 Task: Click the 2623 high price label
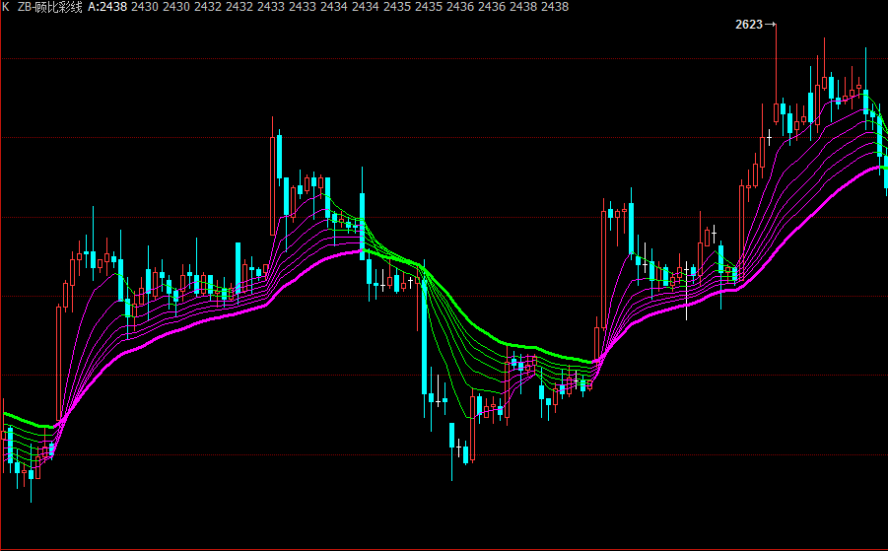749,25
